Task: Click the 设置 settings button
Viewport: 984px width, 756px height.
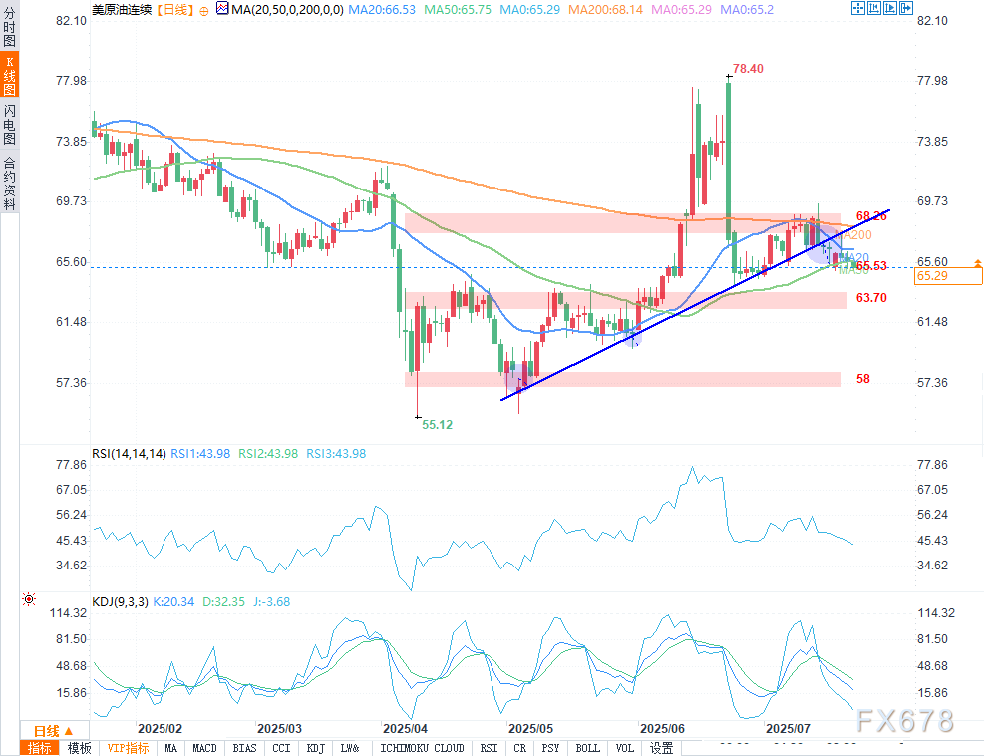Action: 661,748
